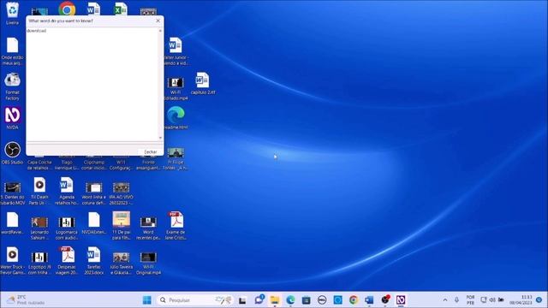548x308 pixels.
Task: Select the Lixeira recycle bin icon
Action: [12, 14]
